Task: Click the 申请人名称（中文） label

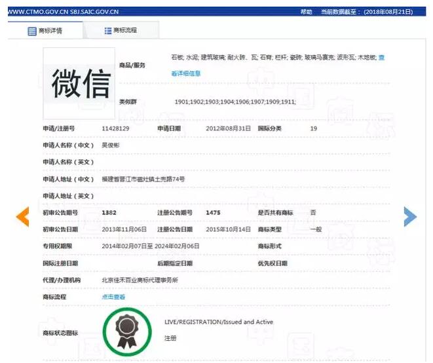Action: pos(68,145)
